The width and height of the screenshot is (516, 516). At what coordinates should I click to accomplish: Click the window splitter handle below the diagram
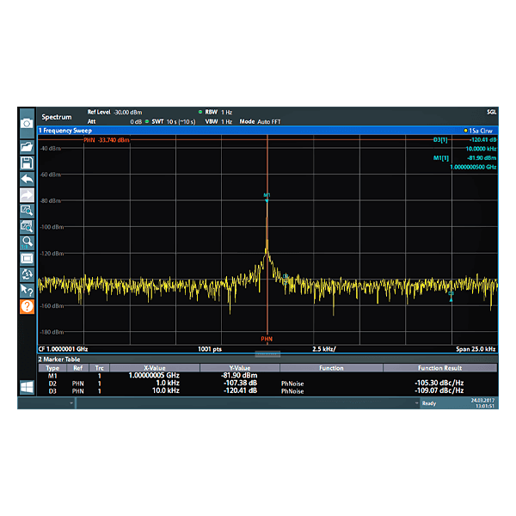coord(267,354)
